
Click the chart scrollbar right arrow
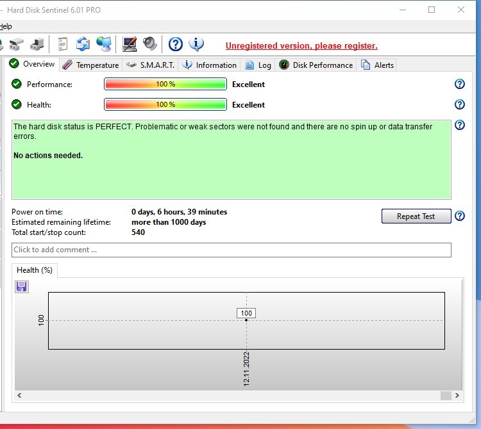457,395
